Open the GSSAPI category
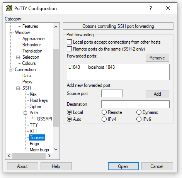This screenshot has width=182, height=178. click(x=44, y=119)
